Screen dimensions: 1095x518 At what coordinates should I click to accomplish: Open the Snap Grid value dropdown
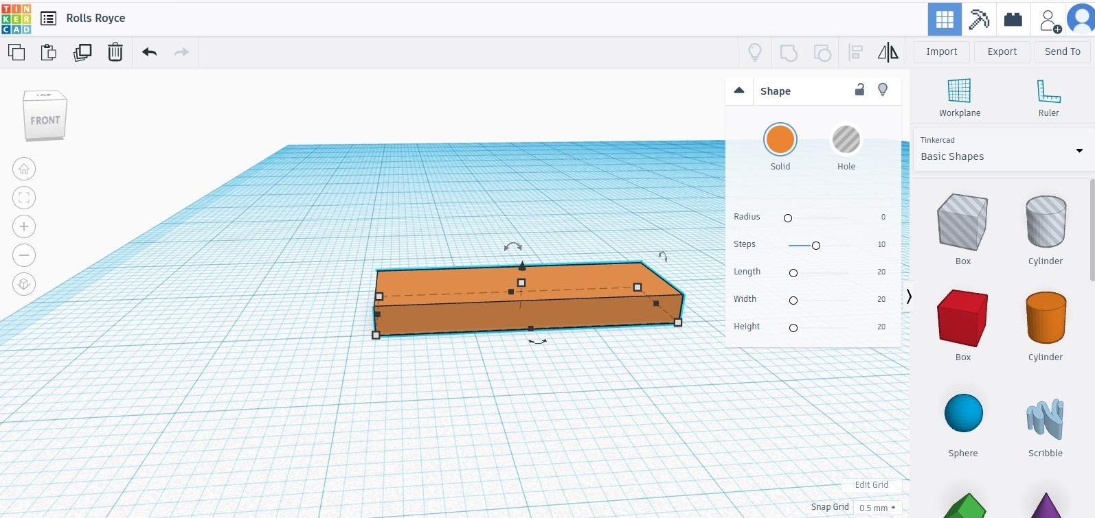pos(877,508)
